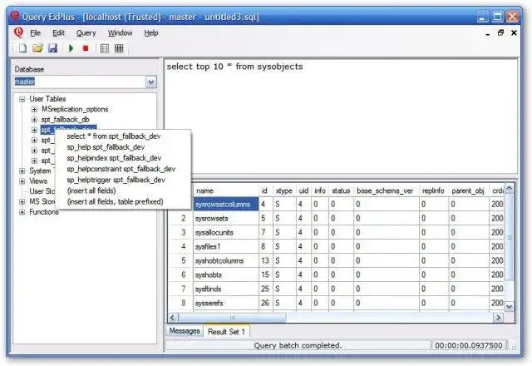Click the 'parent_obj' column header
This screenshot has height=366, width=532.
pos(469,190)
